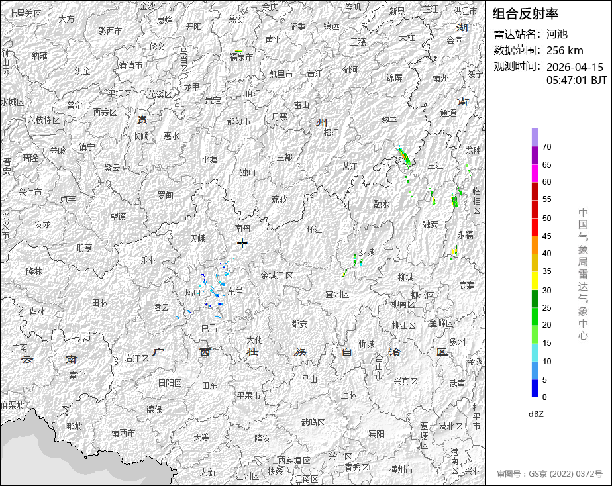612x486 pixels.
Task: Click the map label 平果市
Action: tap(248, 395)
